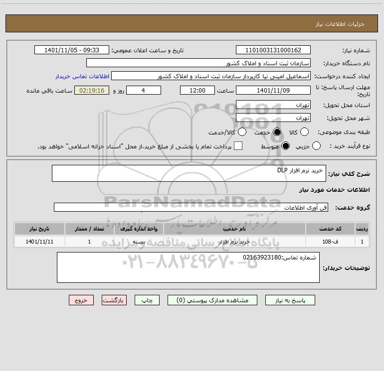Click the چاپ print button
This screenshot has height=371, width=384.
point(147,300)
